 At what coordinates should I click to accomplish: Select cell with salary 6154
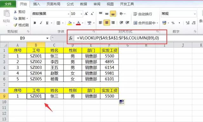point(109,67)
